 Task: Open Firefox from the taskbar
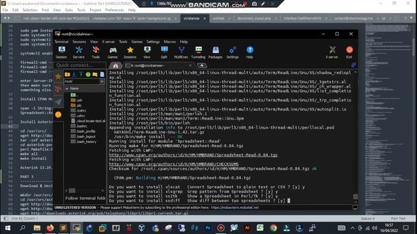[50, 228]
